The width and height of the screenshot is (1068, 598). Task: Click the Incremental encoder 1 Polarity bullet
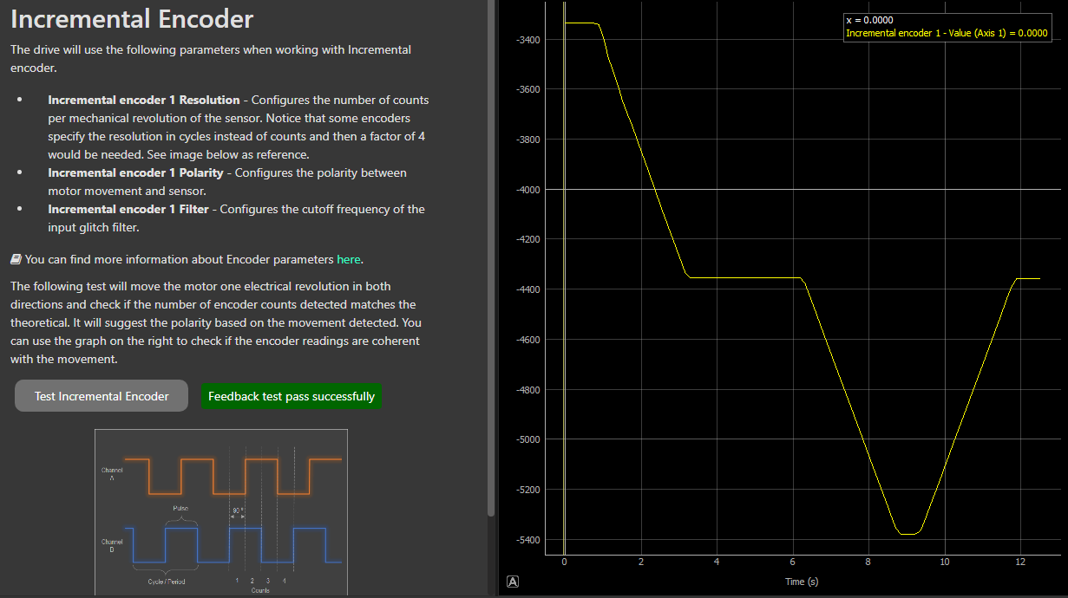pyautogui.click(x=135, y=172)
